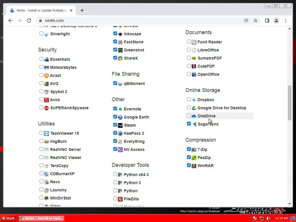Click the scrollbar up arrow
This screenshot has width=296, height=222.
coord(290,29)
